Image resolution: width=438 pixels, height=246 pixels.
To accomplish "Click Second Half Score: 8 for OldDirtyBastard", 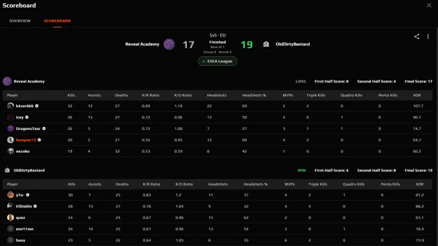I will pyautogui.click(x=377, y=170).
